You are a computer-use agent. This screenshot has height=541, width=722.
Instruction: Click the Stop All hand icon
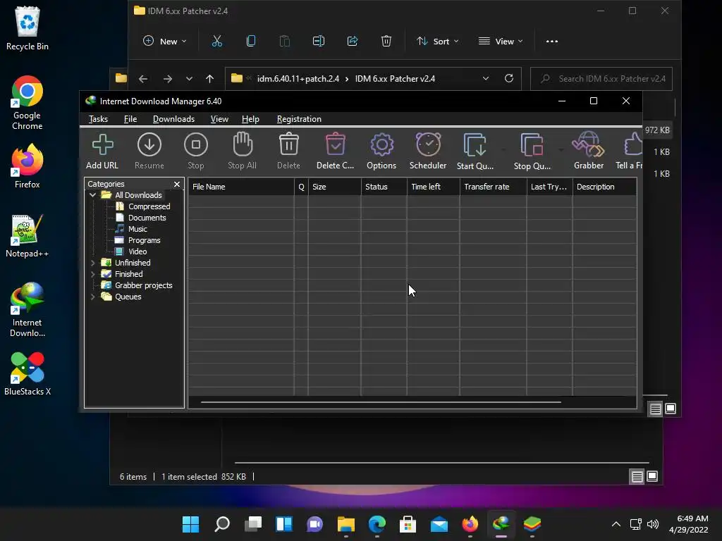click(243, 144)
